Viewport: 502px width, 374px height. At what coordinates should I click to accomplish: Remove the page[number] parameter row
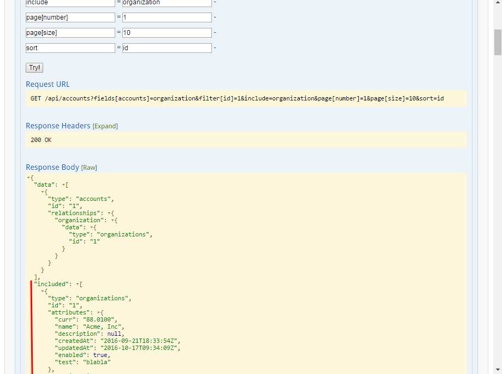pyautogui.click(x=215, y=17)
